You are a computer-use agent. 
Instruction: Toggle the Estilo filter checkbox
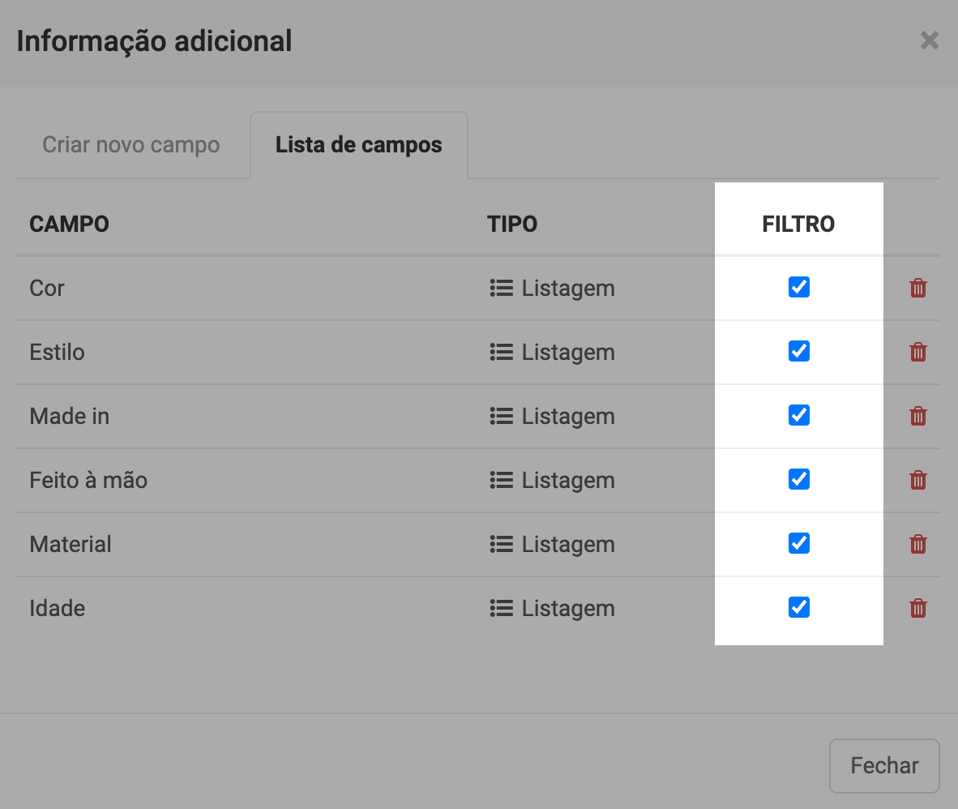[x=798, y=351]
